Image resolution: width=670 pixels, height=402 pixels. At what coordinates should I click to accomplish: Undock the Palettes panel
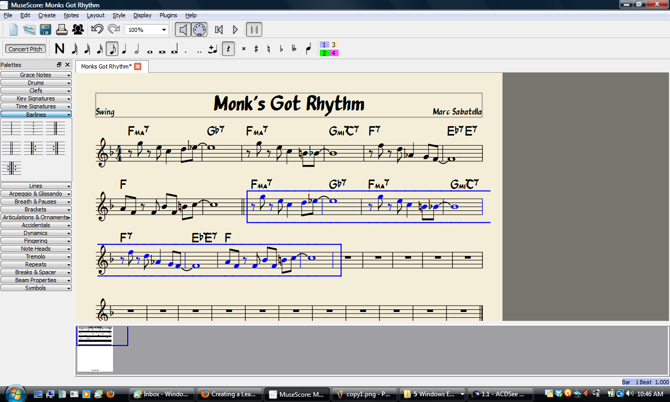point(59,65)
